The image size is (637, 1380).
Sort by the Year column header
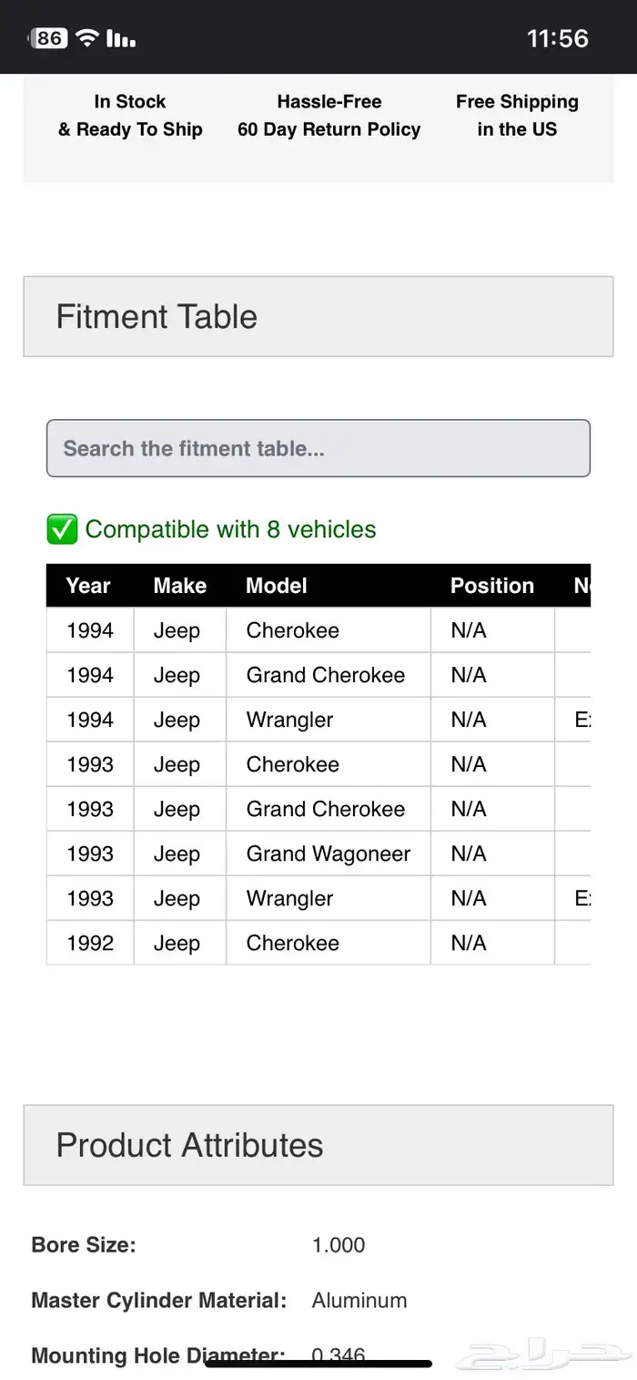[89, 586]
